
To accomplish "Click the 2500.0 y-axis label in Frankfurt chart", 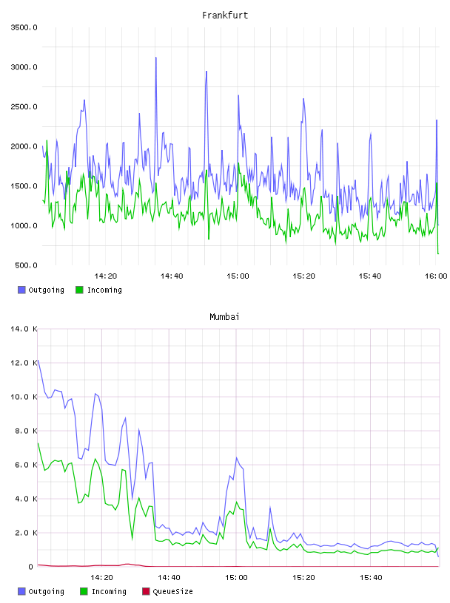I will [24, 106].
